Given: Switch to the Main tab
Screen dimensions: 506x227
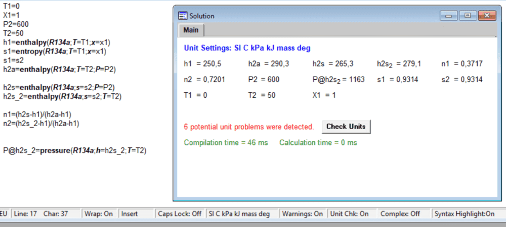Looking at the screenshot, I should click(191, 30).
